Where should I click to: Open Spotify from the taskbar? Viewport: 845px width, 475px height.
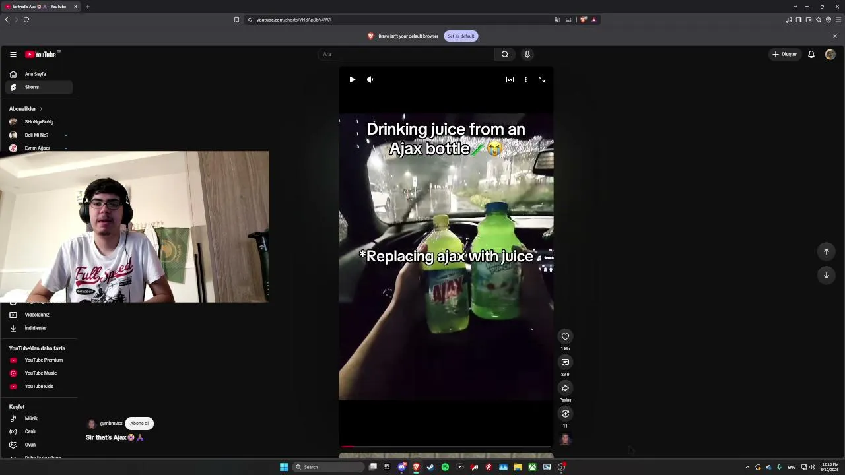coord(445,467)
